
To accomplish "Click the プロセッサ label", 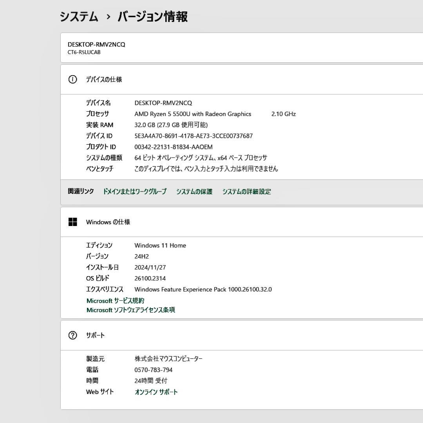I will coord(98,114).
